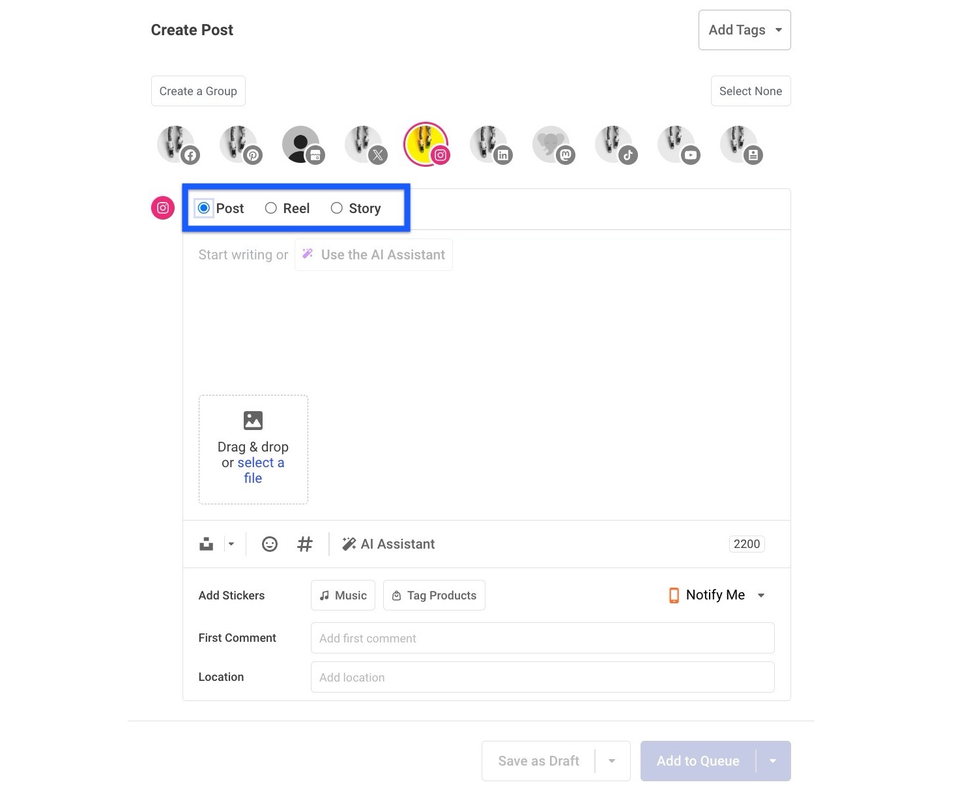
Task: Click the Add first comment field
Action: pyautogui.click(x=542, y=638)
